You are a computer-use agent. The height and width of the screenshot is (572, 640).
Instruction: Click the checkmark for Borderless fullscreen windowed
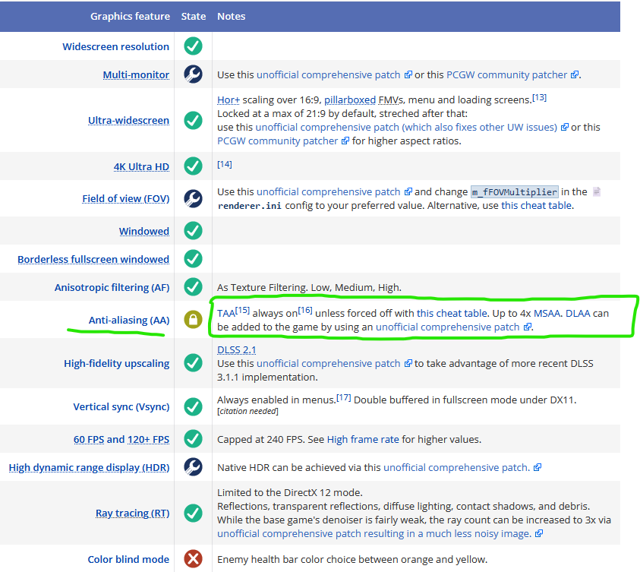(193, 259)
